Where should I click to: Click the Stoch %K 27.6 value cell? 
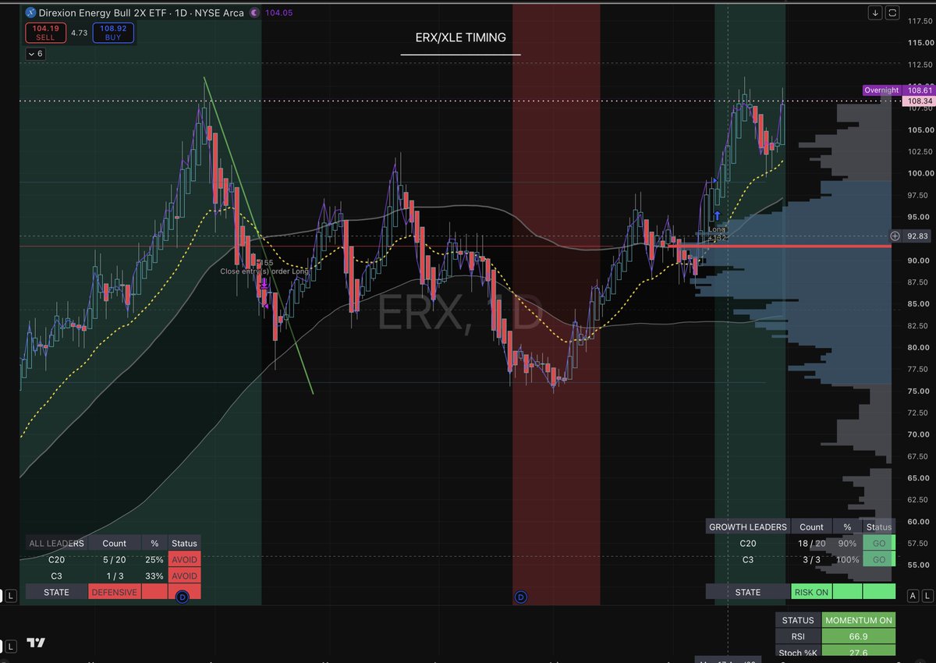858,652
